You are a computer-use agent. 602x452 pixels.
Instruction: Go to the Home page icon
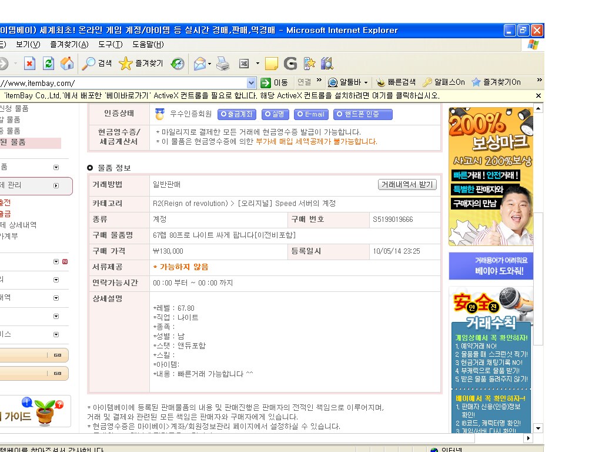pos(67,64)
